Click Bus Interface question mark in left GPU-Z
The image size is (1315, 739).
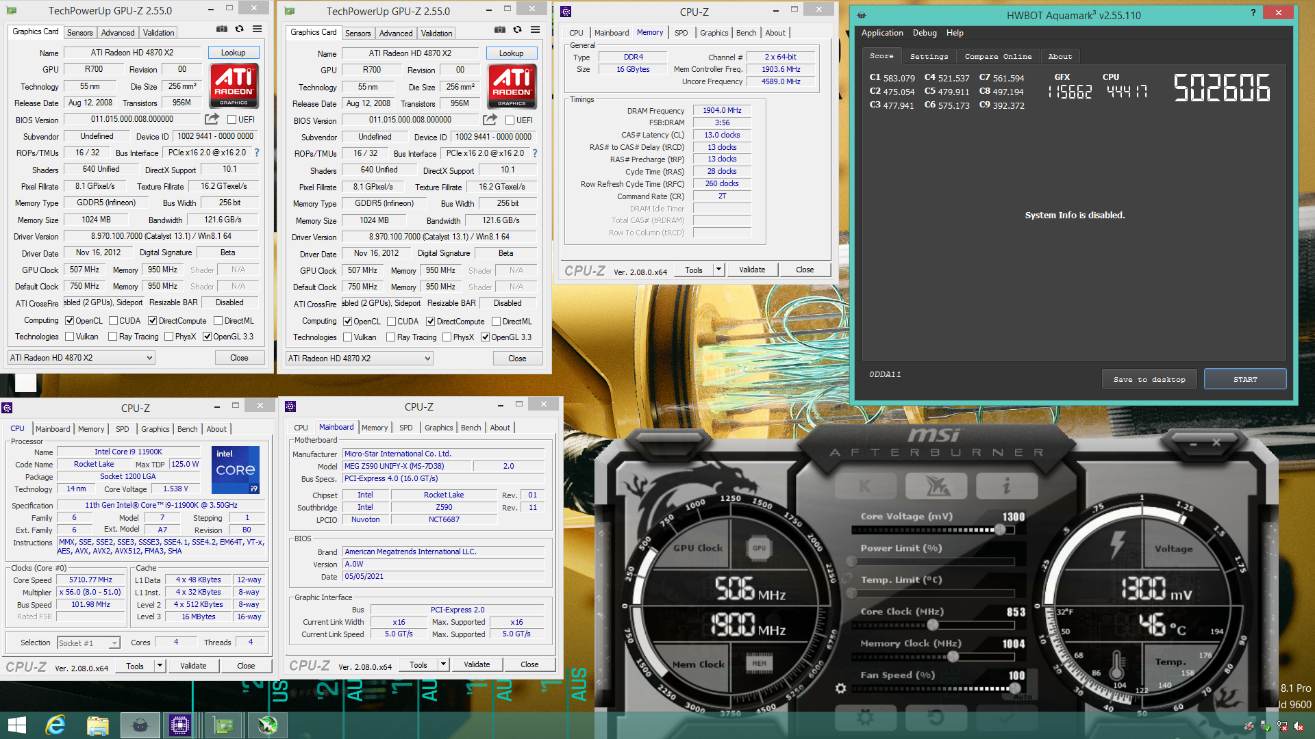coord(257,153)
